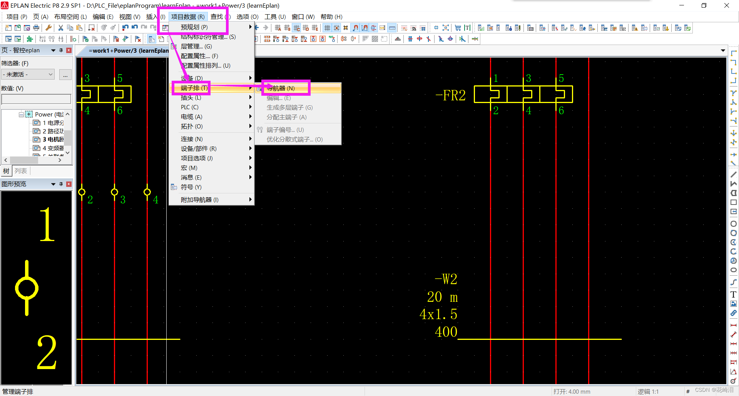The height and width of the screenshot is (396, 739).
Task: Close the 图形预览 panel
Action: [69, 184]
